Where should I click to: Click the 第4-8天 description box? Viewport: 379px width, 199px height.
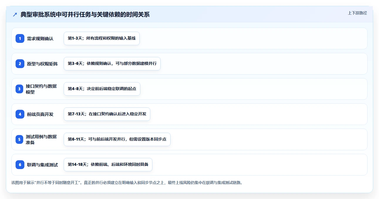click(x=102, y=89)
